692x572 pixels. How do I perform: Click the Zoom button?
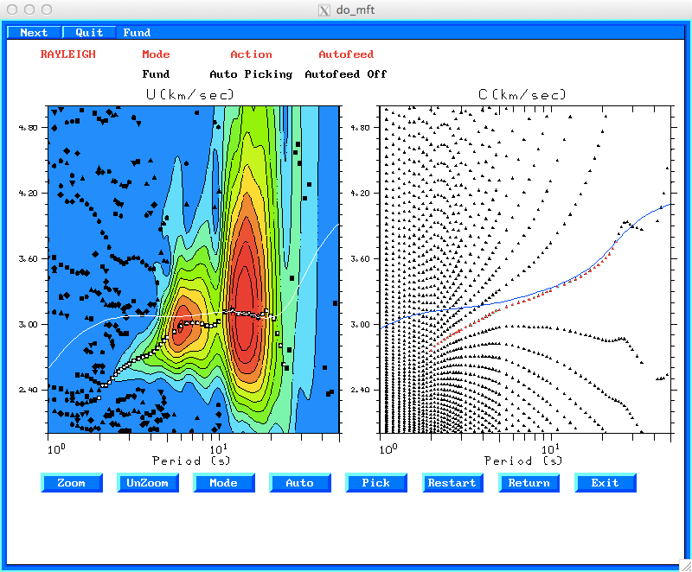(x=72, y=483)
